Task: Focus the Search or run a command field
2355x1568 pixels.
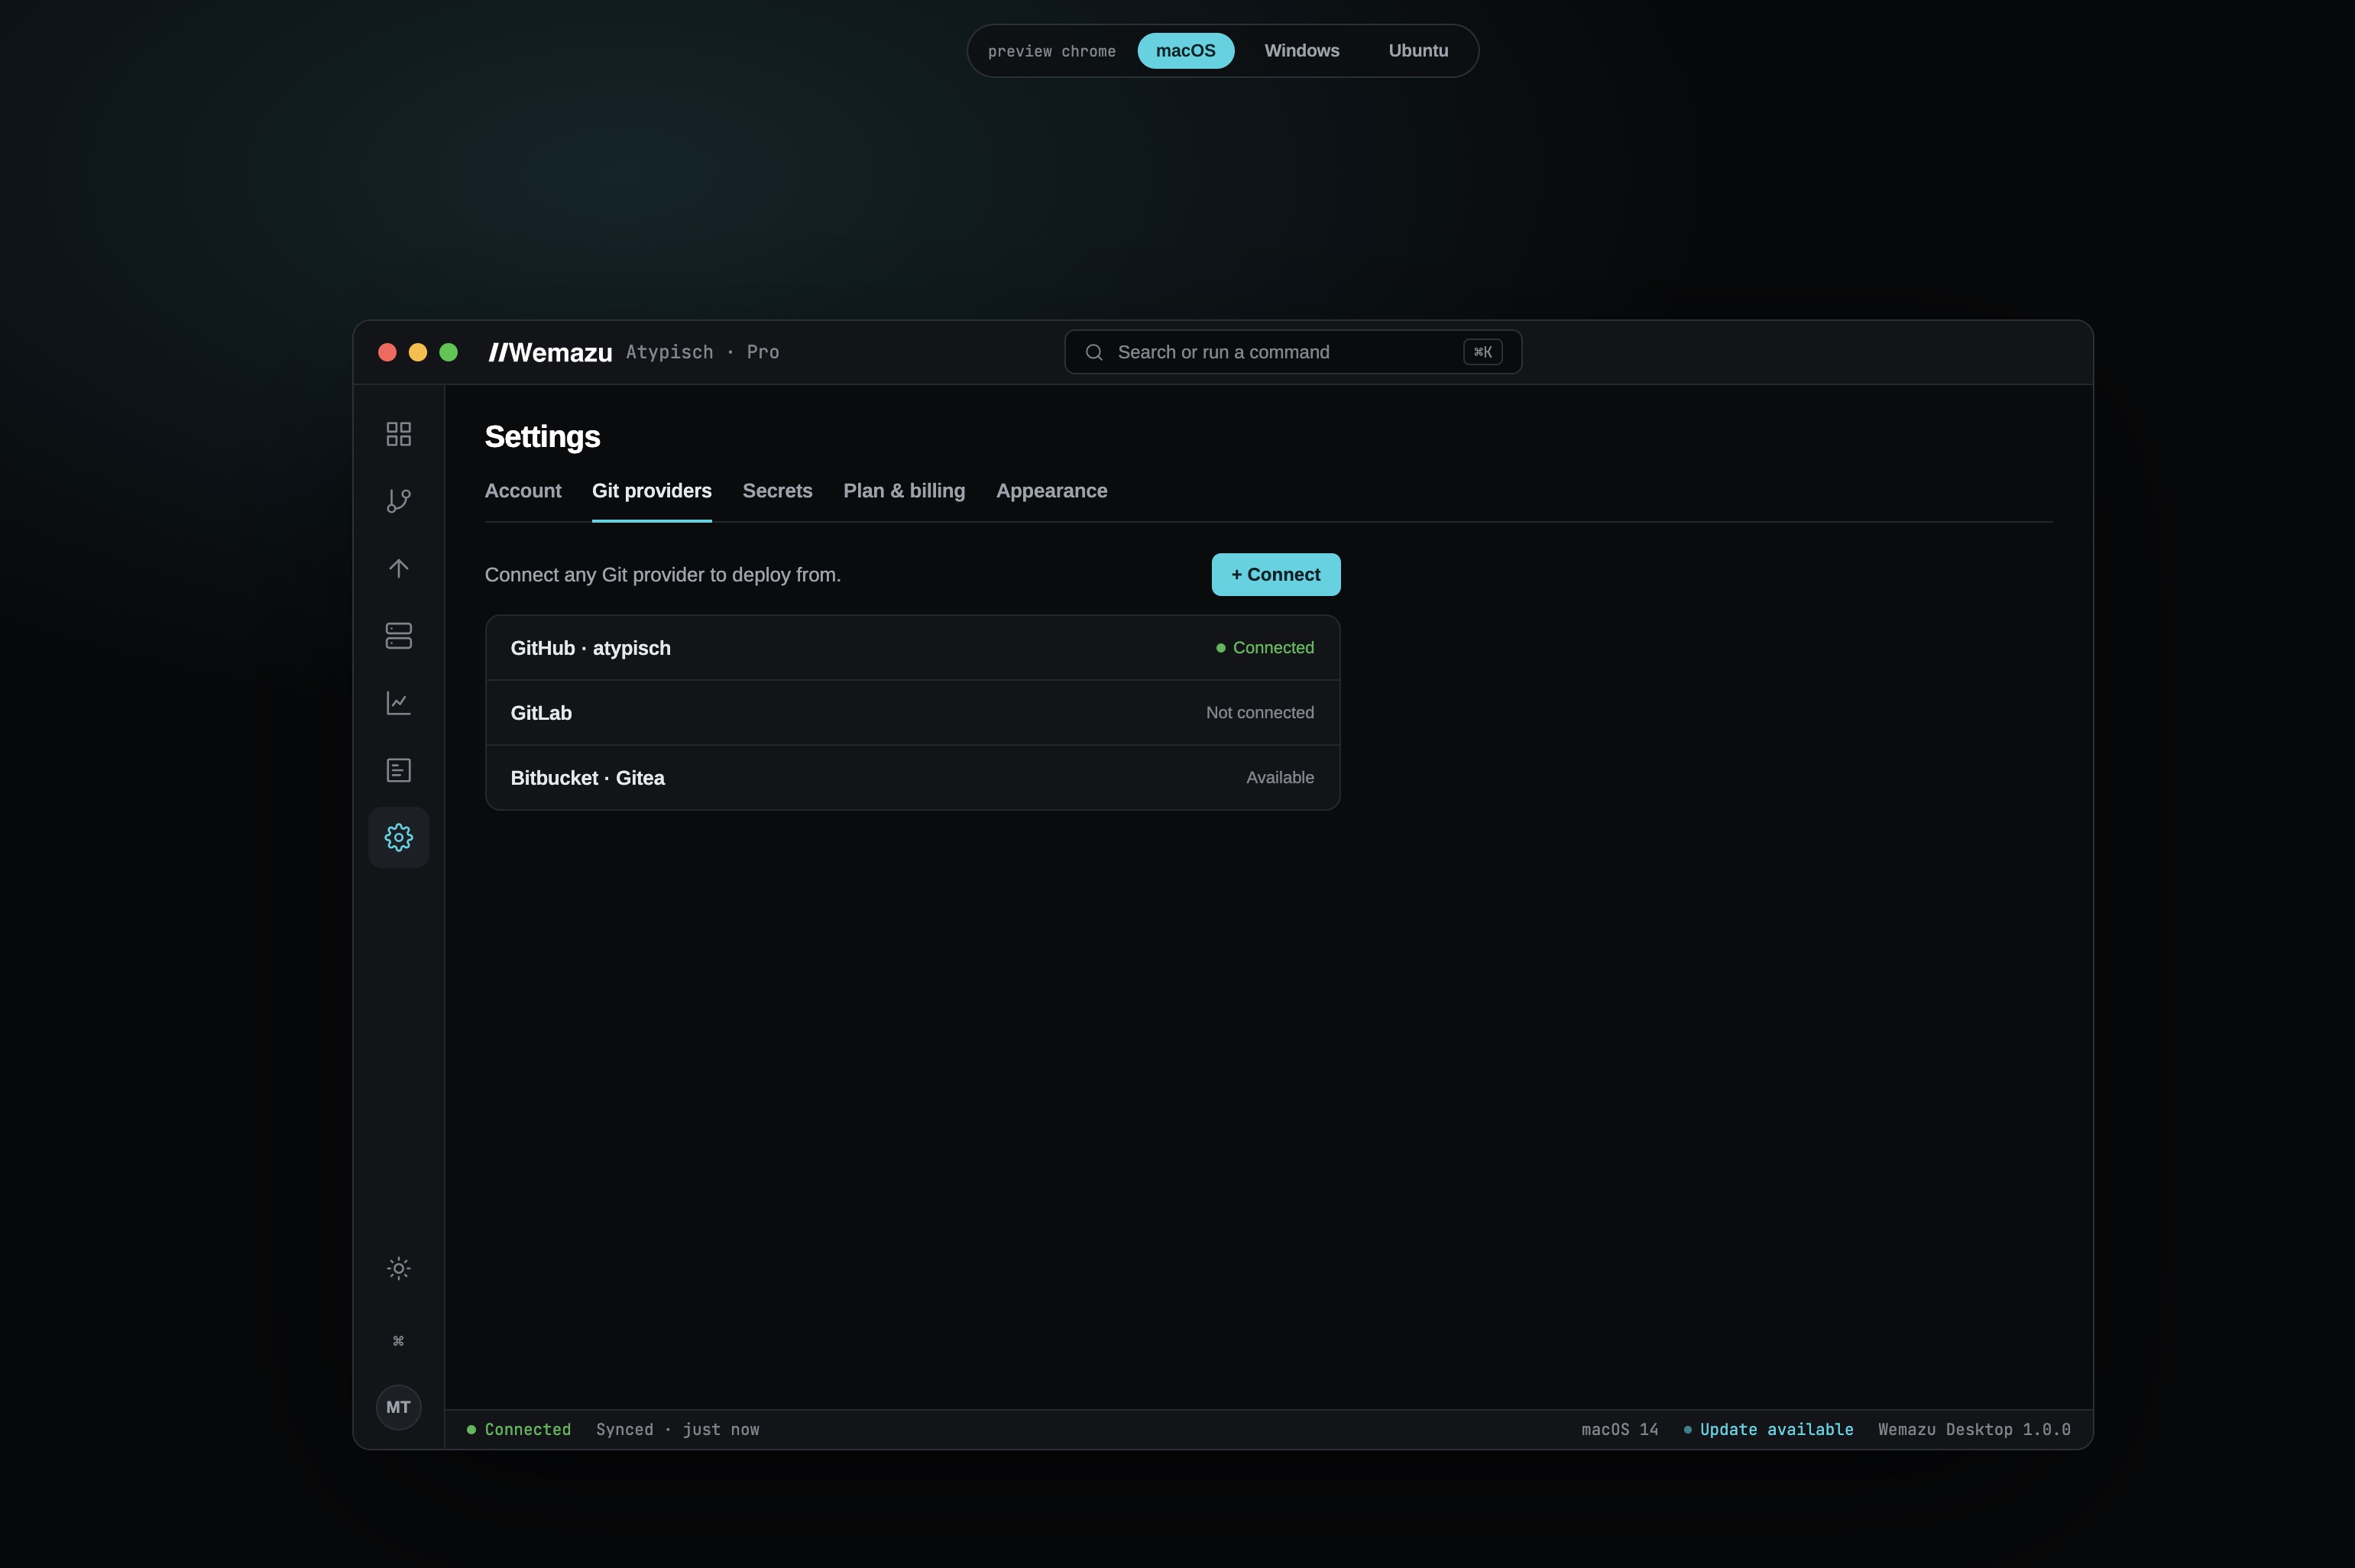Action: click(1293, 352)
